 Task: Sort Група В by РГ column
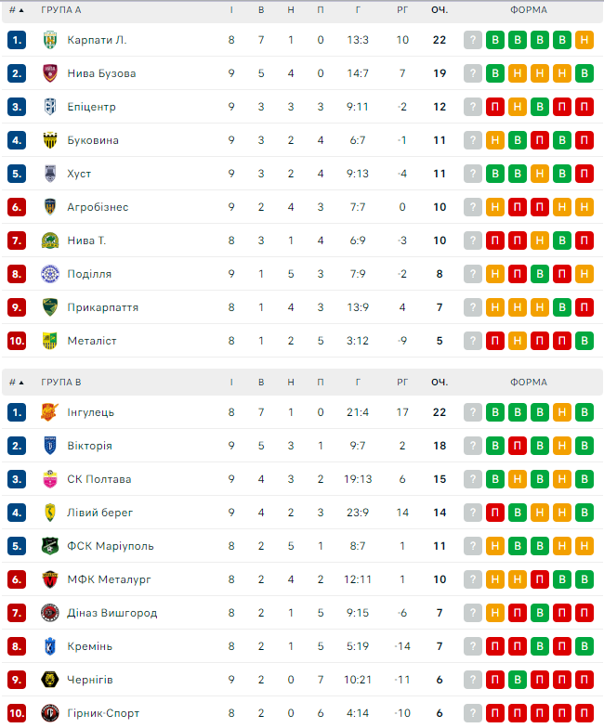coord(402,383)
